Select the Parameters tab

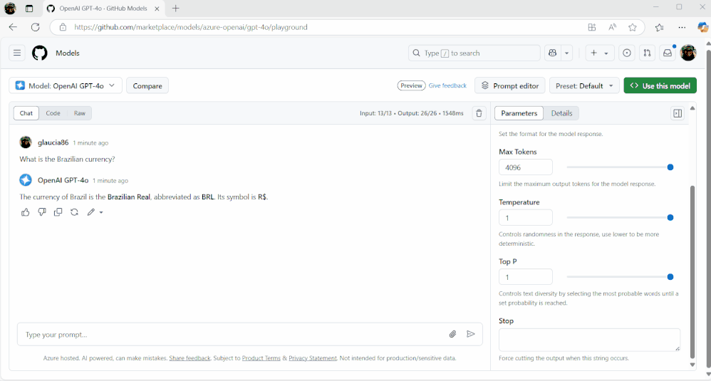pyautogui.click(x=519, y=113)
